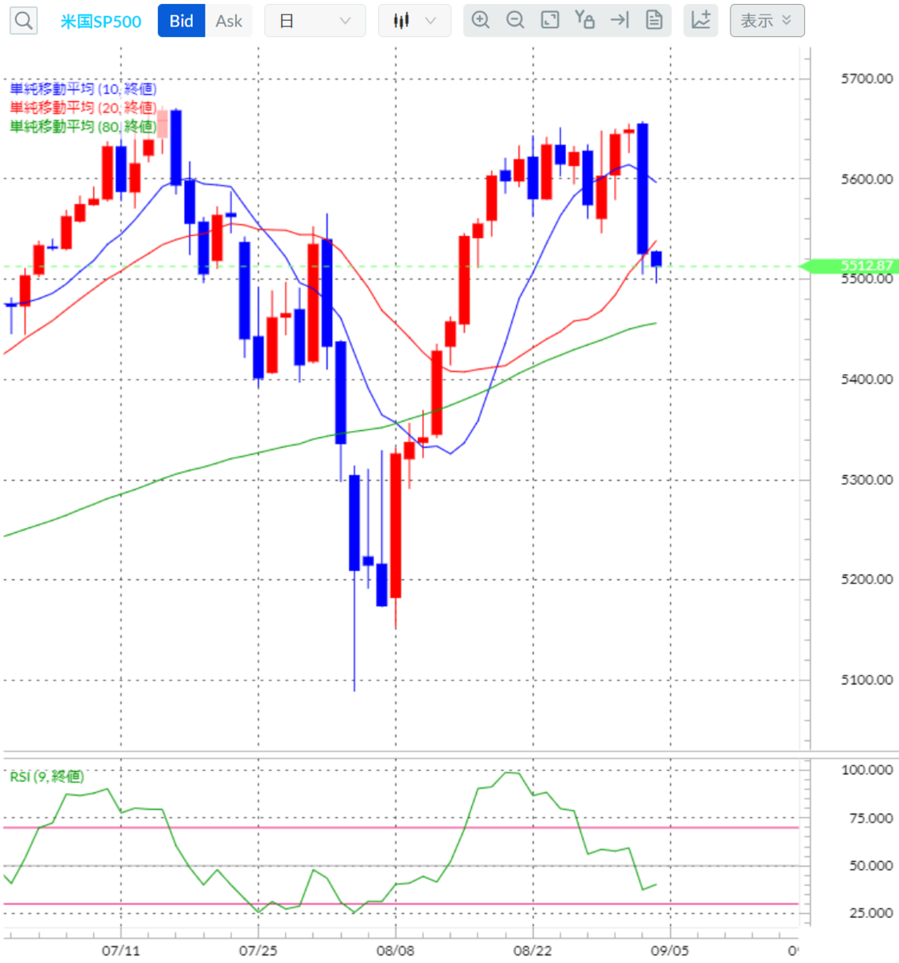This screenshot has height=963, width=899.
Task: Select the RSI (9, 終値) indicator label
Action: tap(47, 776)
